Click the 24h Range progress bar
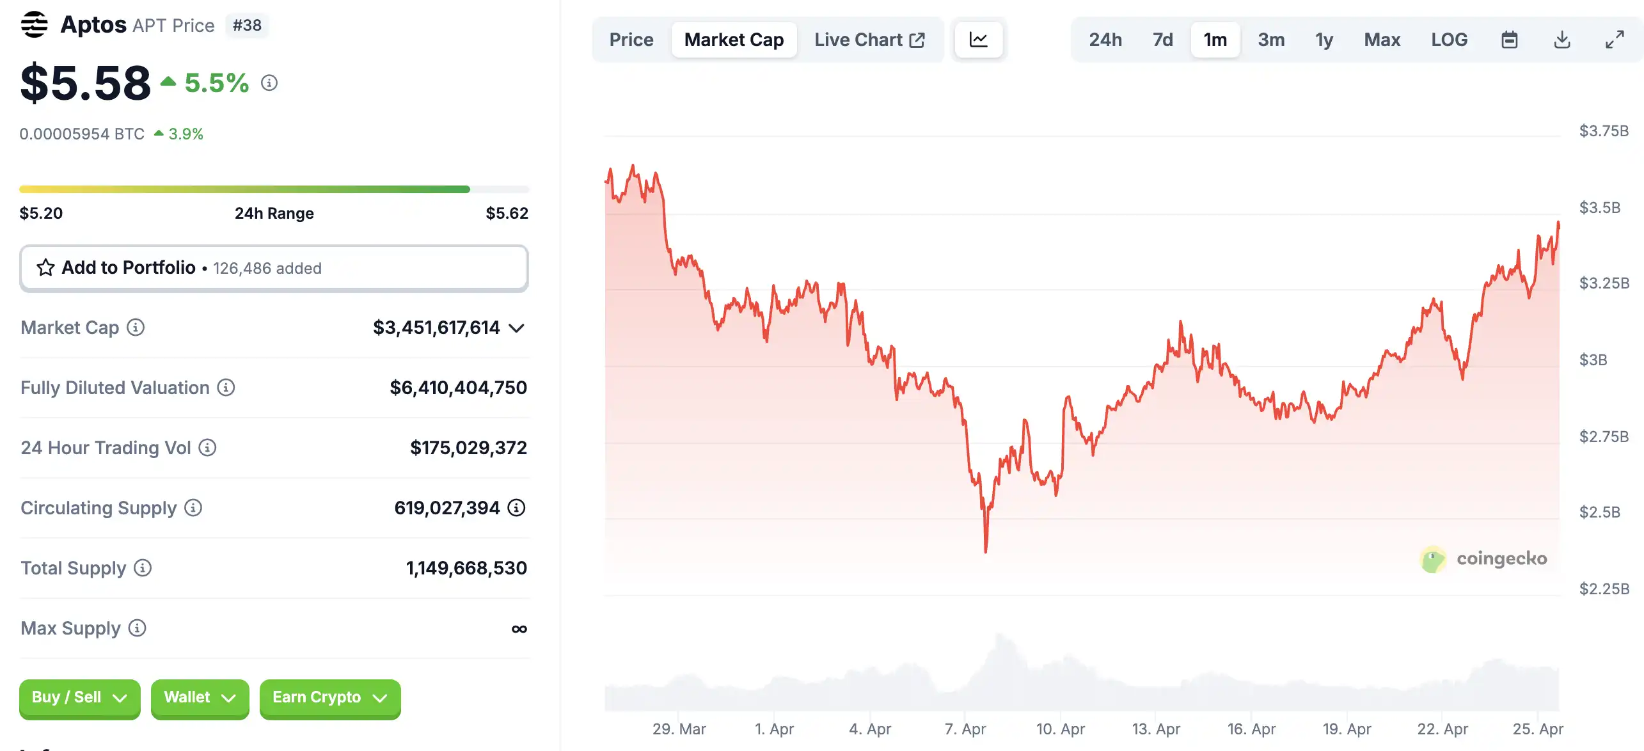The width and height of the screenshot is (1644, 751). tap(274, 189)
